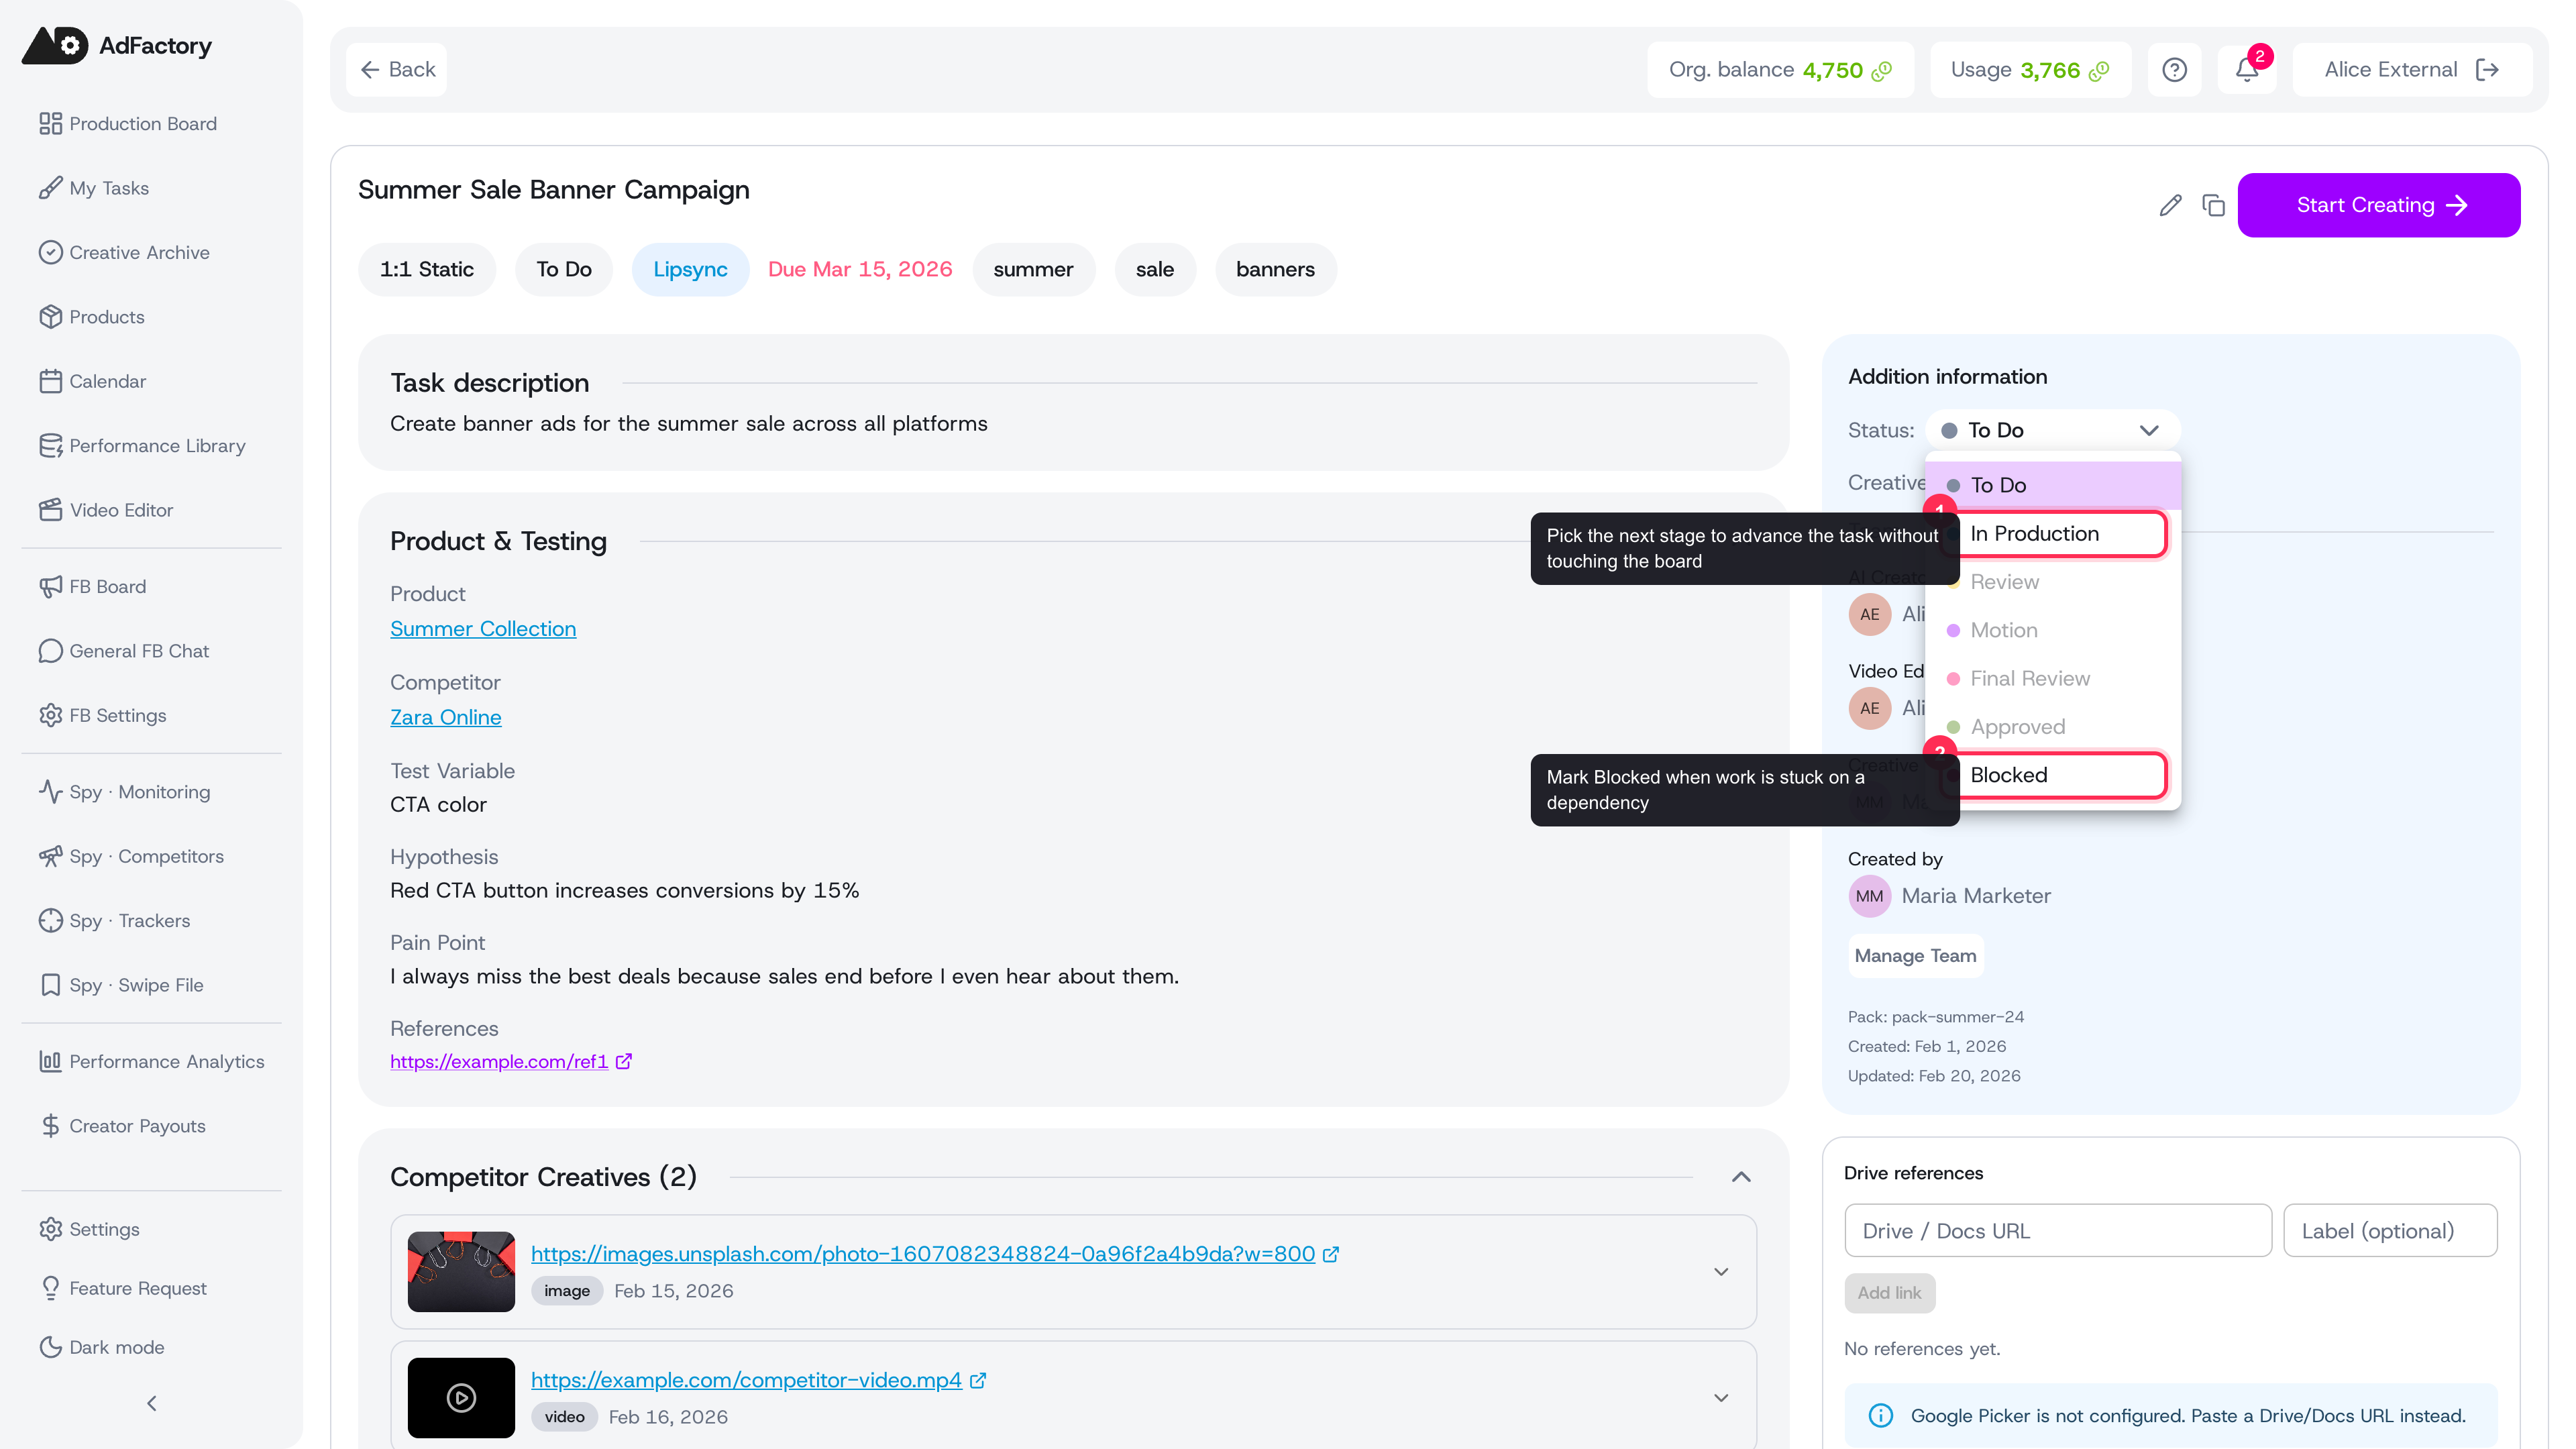Viewport: 2576px width, 1449px height.
Task: Click the Spy Competitors telescope icon
Action: pos(51,856)
